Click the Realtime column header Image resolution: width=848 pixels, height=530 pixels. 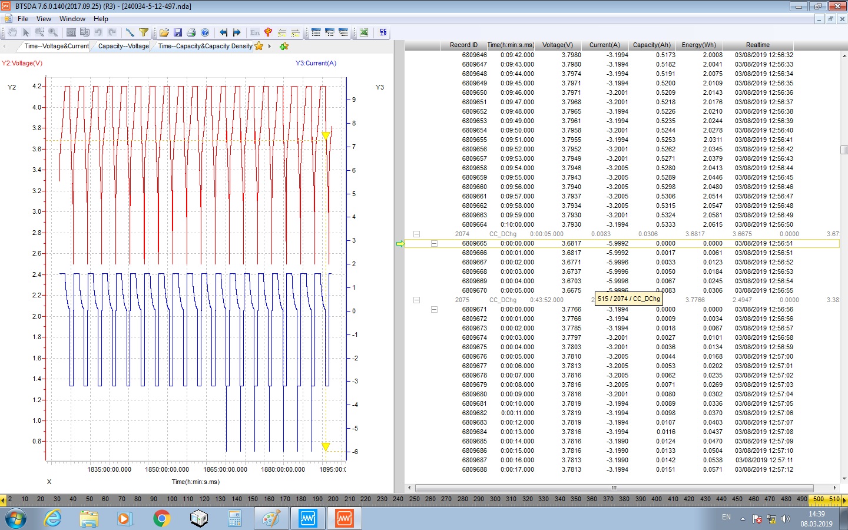click(757, 45)
